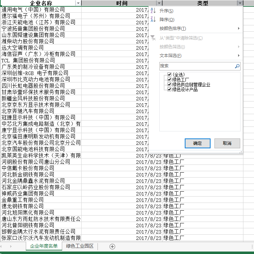Select cell TCL 集团股份有限公司
The image size is (254, 254).
click(41, 60)
